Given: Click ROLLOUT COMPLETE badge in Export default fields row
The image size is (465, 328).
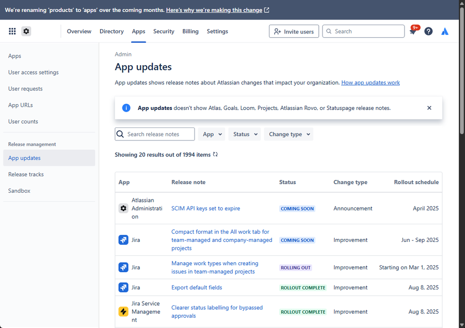Looking at the screenshot, I should (x=303, y=288).
